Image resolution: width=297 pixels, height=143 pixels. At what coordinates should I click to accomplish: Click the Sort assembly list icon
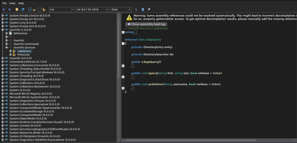[137, 10]
